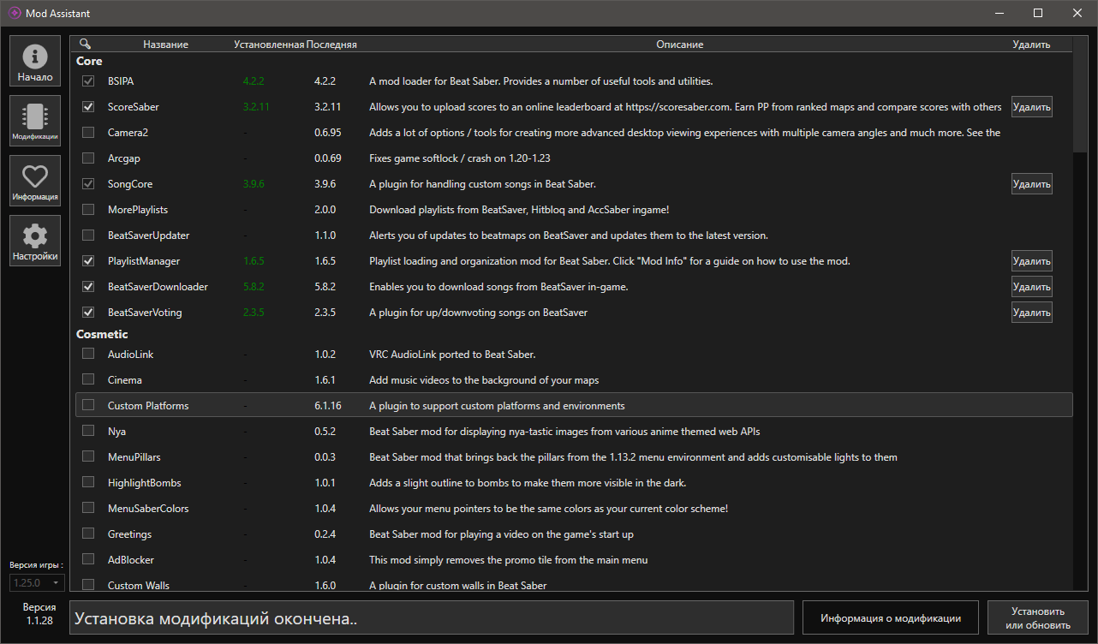Enable the AudioLink checkbox
The height and width of the screenshot is (644, 1098).
[x=88, y=354]
